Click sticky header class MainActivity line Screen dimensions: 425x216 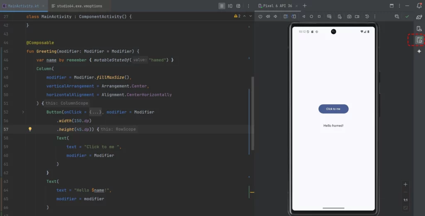coord(79,17)
